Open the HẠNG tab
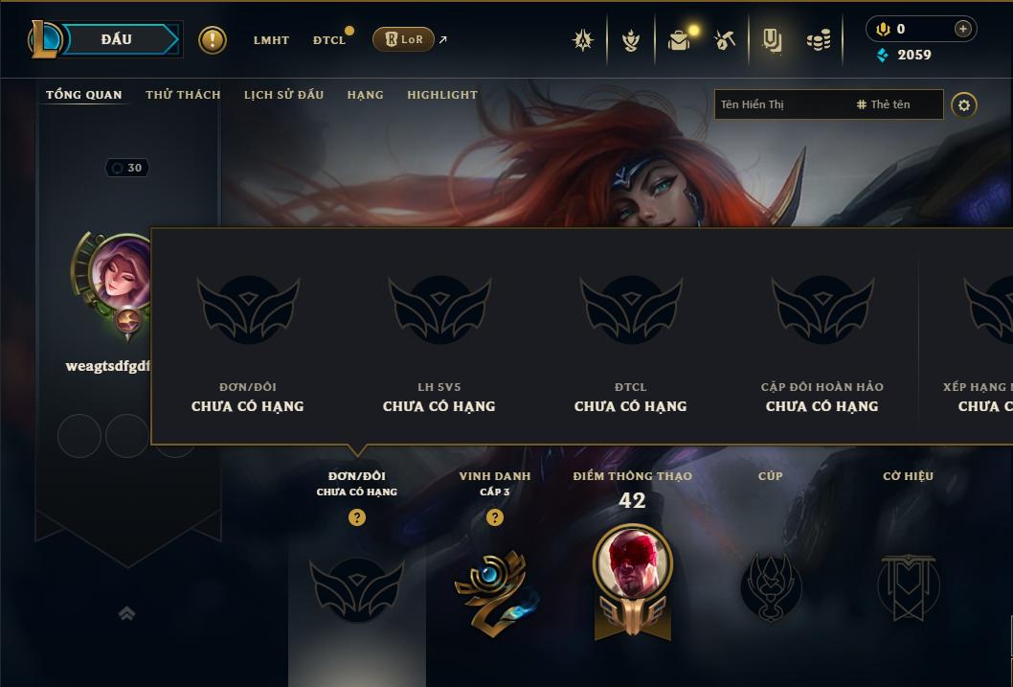This screenshot has height=687, width=1013. point(365,95)
